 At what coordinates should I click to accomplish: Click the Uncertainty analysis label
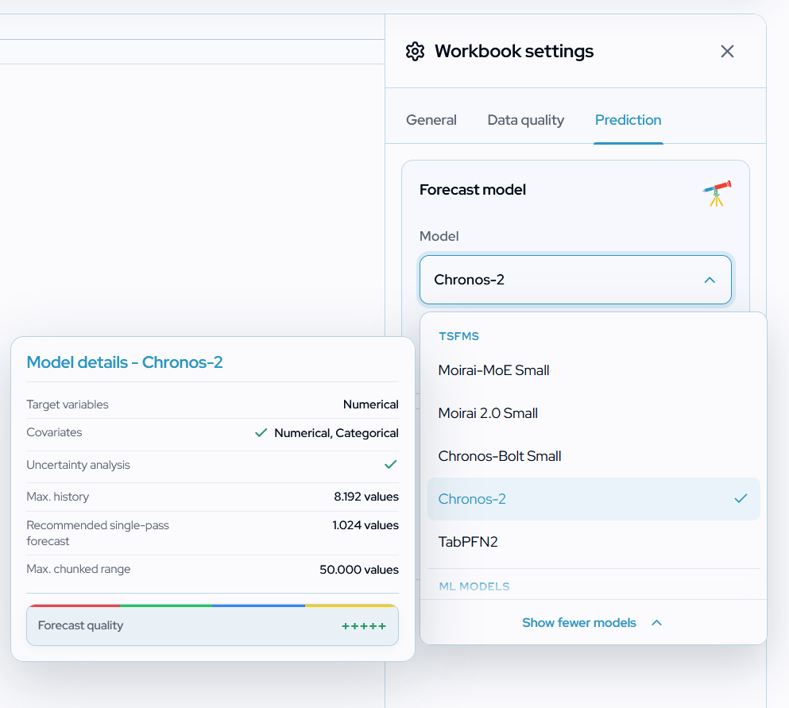pos(78,465)
